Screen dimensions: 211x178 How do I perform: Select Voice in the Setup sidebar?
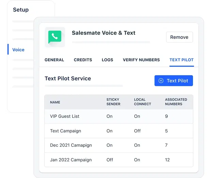coord(18,50)
